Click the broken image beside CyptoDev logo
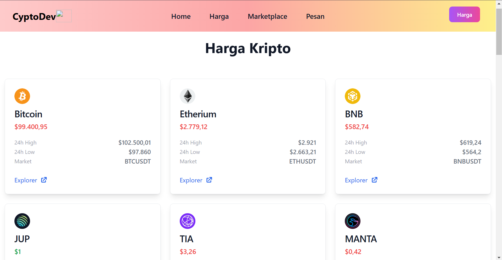The width and height of the screenshot is (502, 260). 64,16
